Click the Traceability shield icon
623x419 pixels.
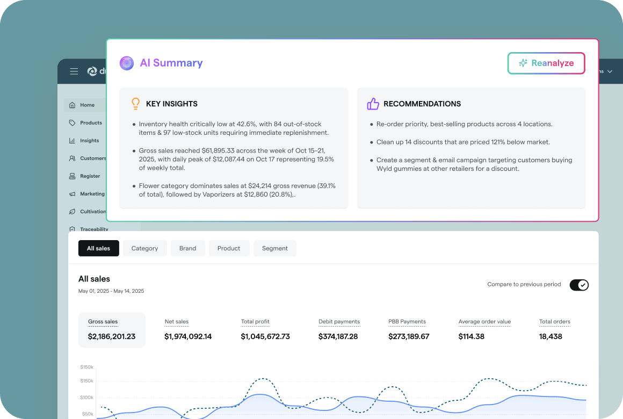[72, 229]
